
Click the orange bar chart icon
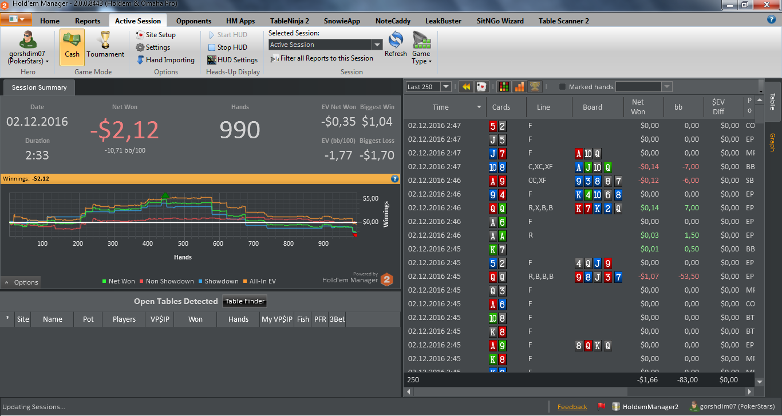[x=519, y=87]
